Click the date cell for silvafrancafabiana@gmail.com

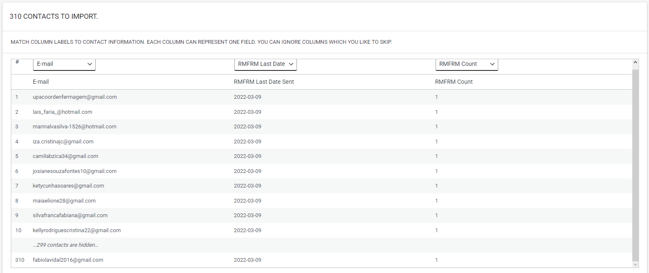pos(248,215)
